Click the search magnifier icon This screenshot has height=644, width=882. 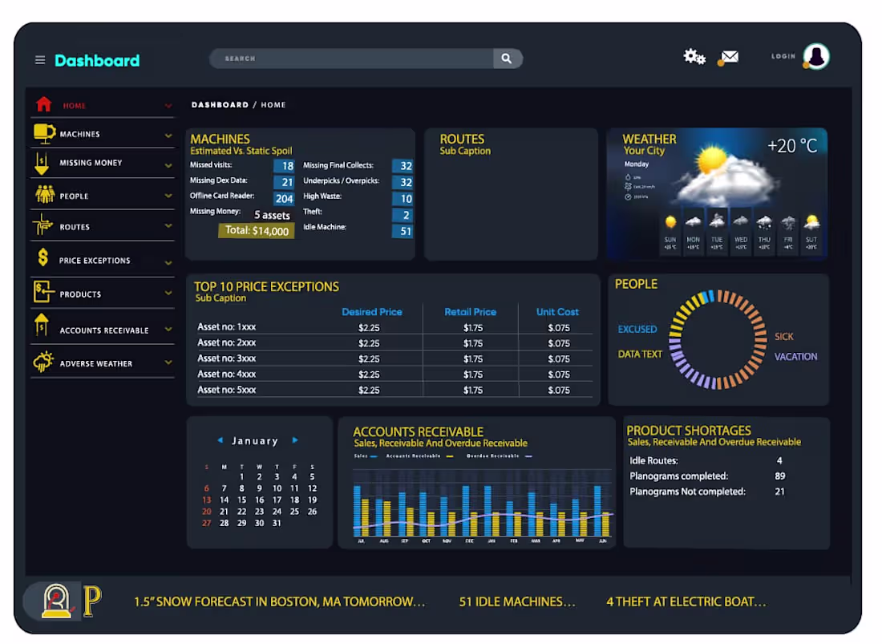tap(507, 58)
